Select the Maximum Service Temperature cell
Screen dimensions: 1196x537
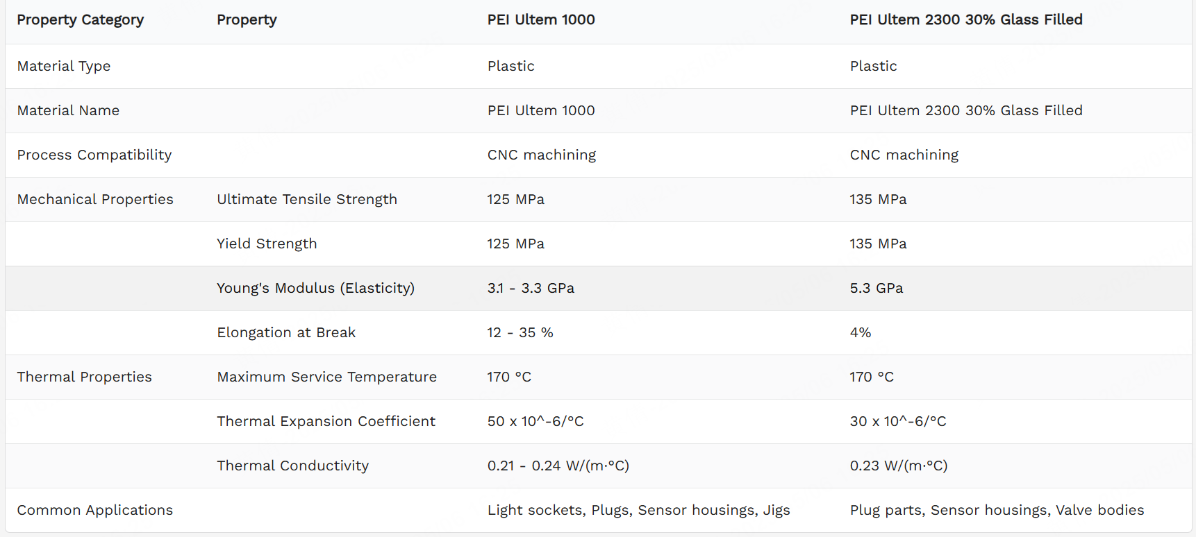click(x=326, y=377)
